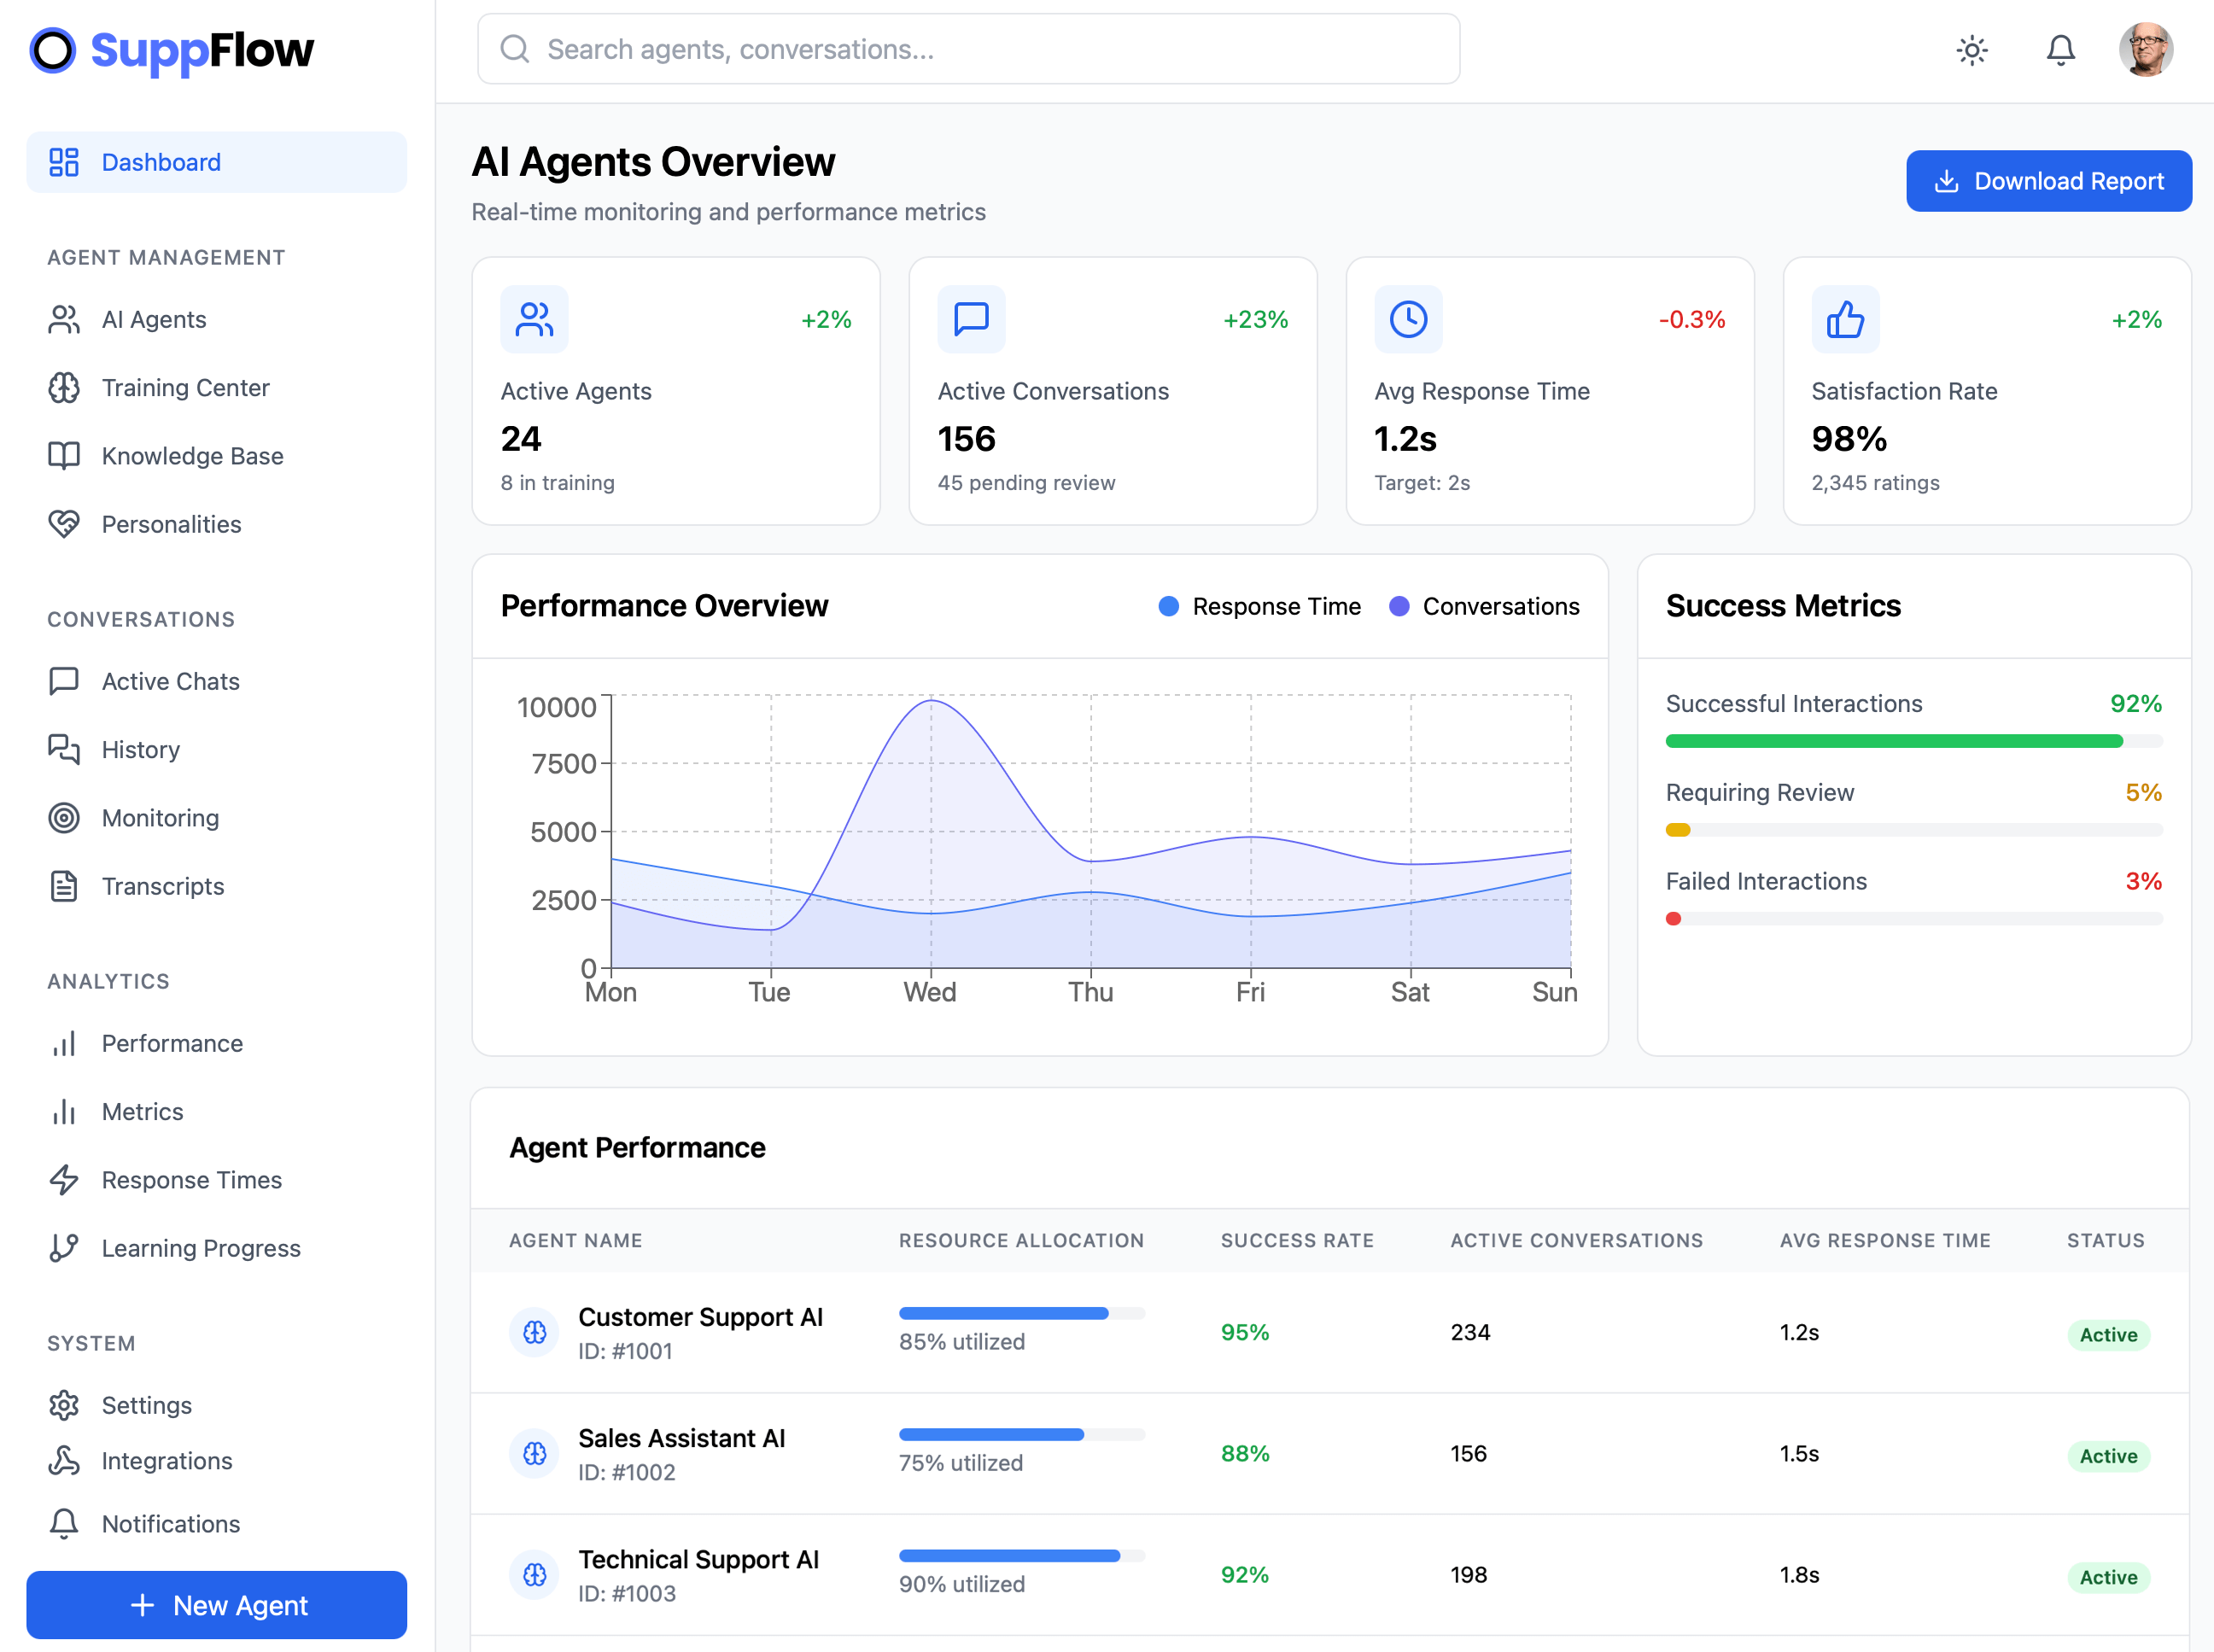
Task: Click the Training Center brain icon
Action: coord(64,387)
